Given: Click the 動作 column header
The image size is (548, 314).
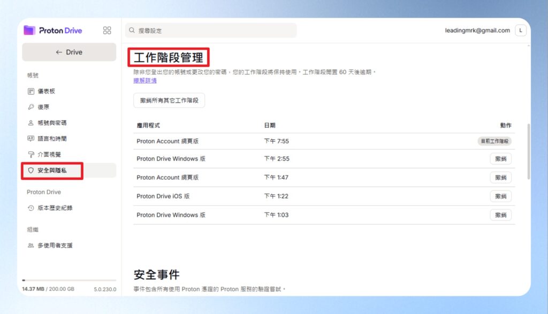Looking at the screenshot, I should [x=505, y=125].
